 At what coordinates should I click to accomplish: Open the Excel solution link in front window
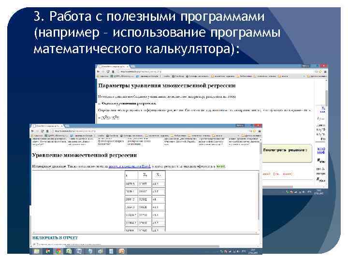[130, 166]
